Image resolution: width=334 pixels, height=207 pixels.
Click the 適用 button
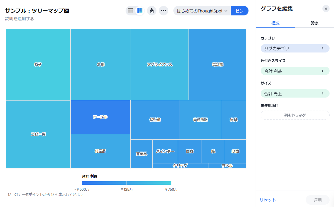[317, 200]
